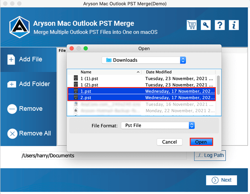Open the shopping cart purchase icon
Viewport: 250px width, 194px height.
(x=192, y=25)
